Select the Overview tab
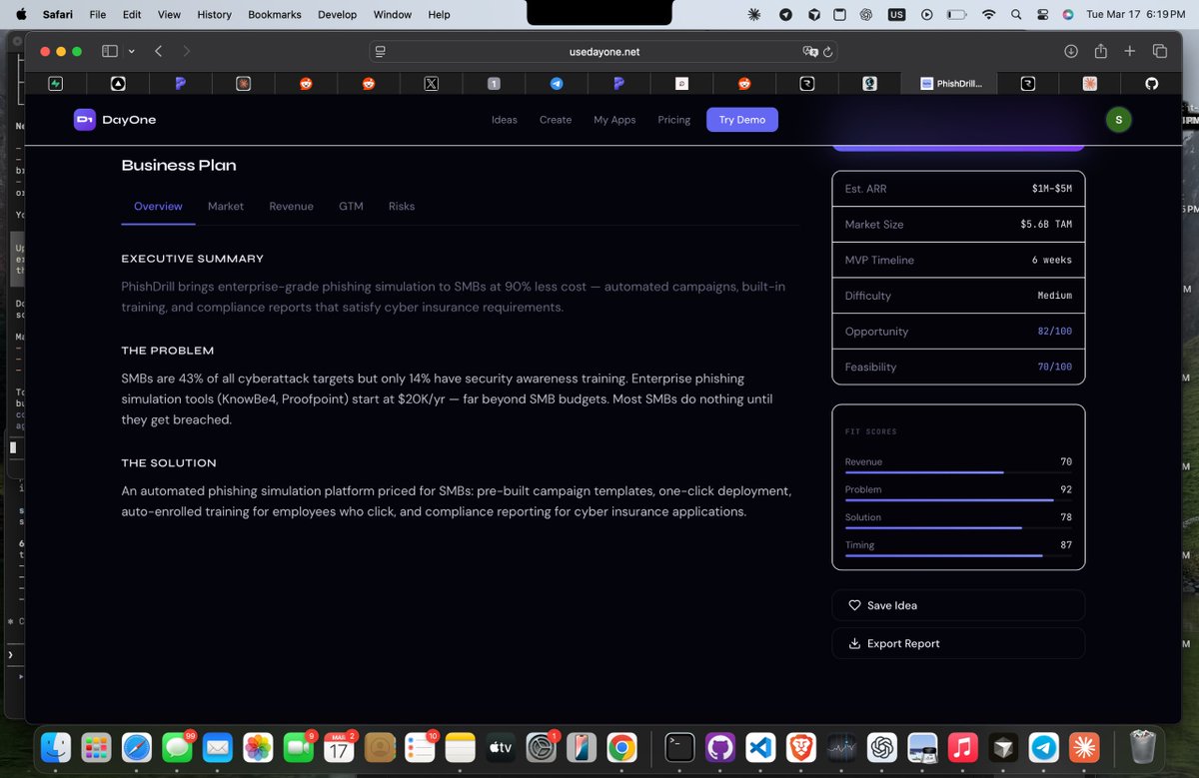The image size is (1199, 778). (158, 206)
